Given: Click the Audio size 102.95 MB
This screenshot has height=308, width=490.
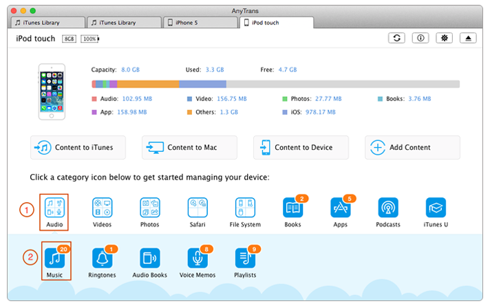Looking at the screenshot, I should (137, 99).
